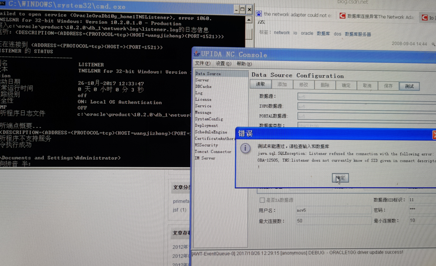
Task: Click the 修改 button
Action: [304, 85]
